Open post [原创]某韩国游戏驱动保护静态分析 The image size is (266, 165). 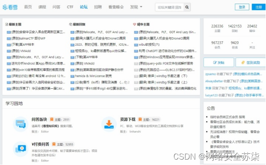pos(99,70)
